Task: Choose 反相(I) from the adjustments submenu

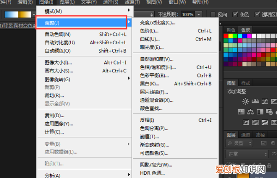Action: click(175, 120)
